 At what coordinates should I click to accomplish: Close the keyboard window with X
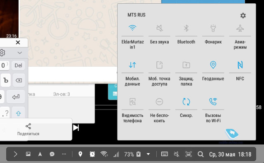pos(18,42)
